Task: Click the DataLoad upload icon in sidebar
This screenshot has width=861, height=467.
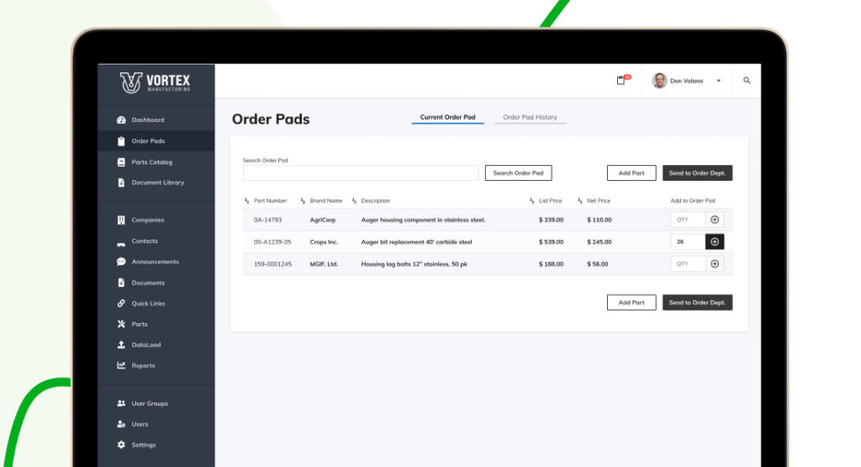Action: tap(121, 345)
